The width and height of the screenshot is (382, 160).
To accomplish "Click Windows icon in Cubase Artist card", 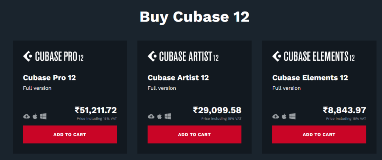I will (x=168, y=116).
